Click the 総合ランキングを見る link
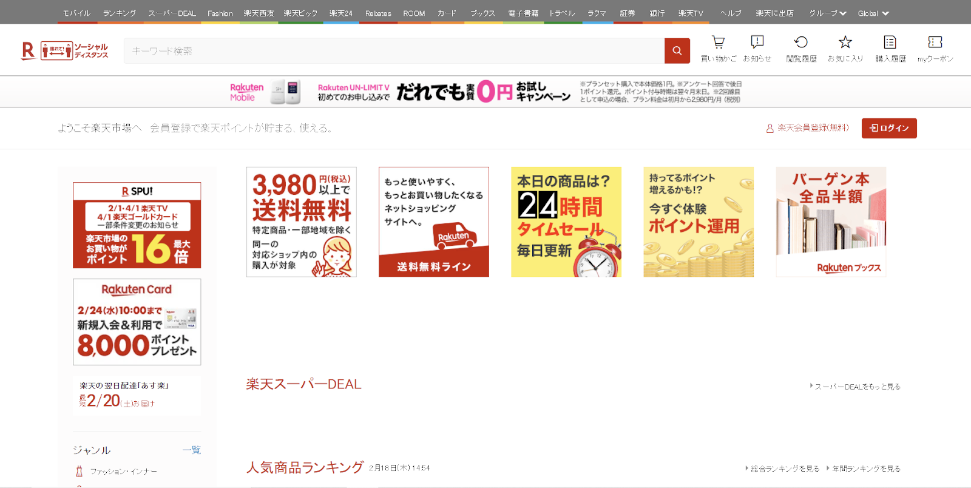The height and width of the screenshot is (488, 971). pos(785,469)
